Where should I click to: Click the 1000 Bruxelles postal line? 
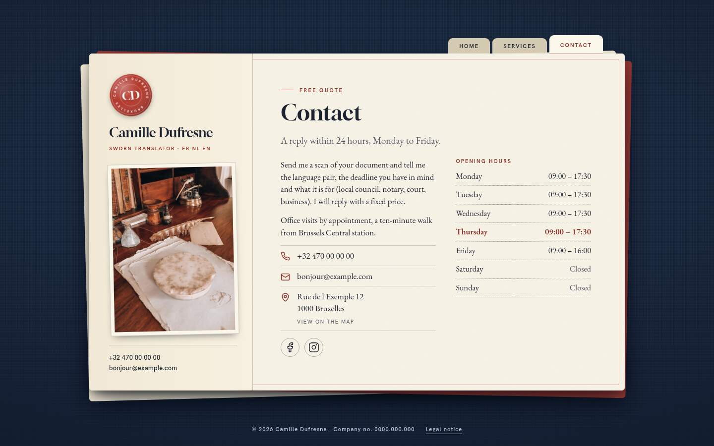[x=321, y=309]
